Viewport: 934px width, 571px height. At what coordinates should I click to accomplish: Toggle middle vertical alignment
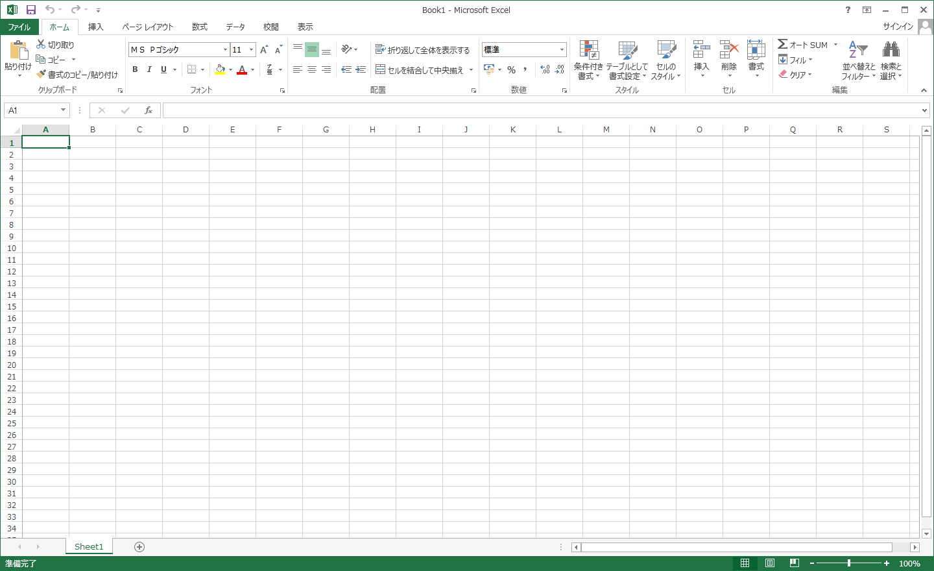(312, 49)
